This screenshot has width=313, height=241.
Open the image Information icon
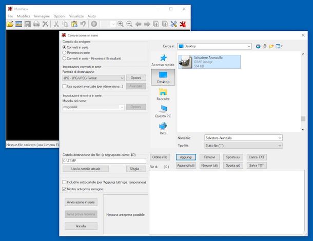94,24
